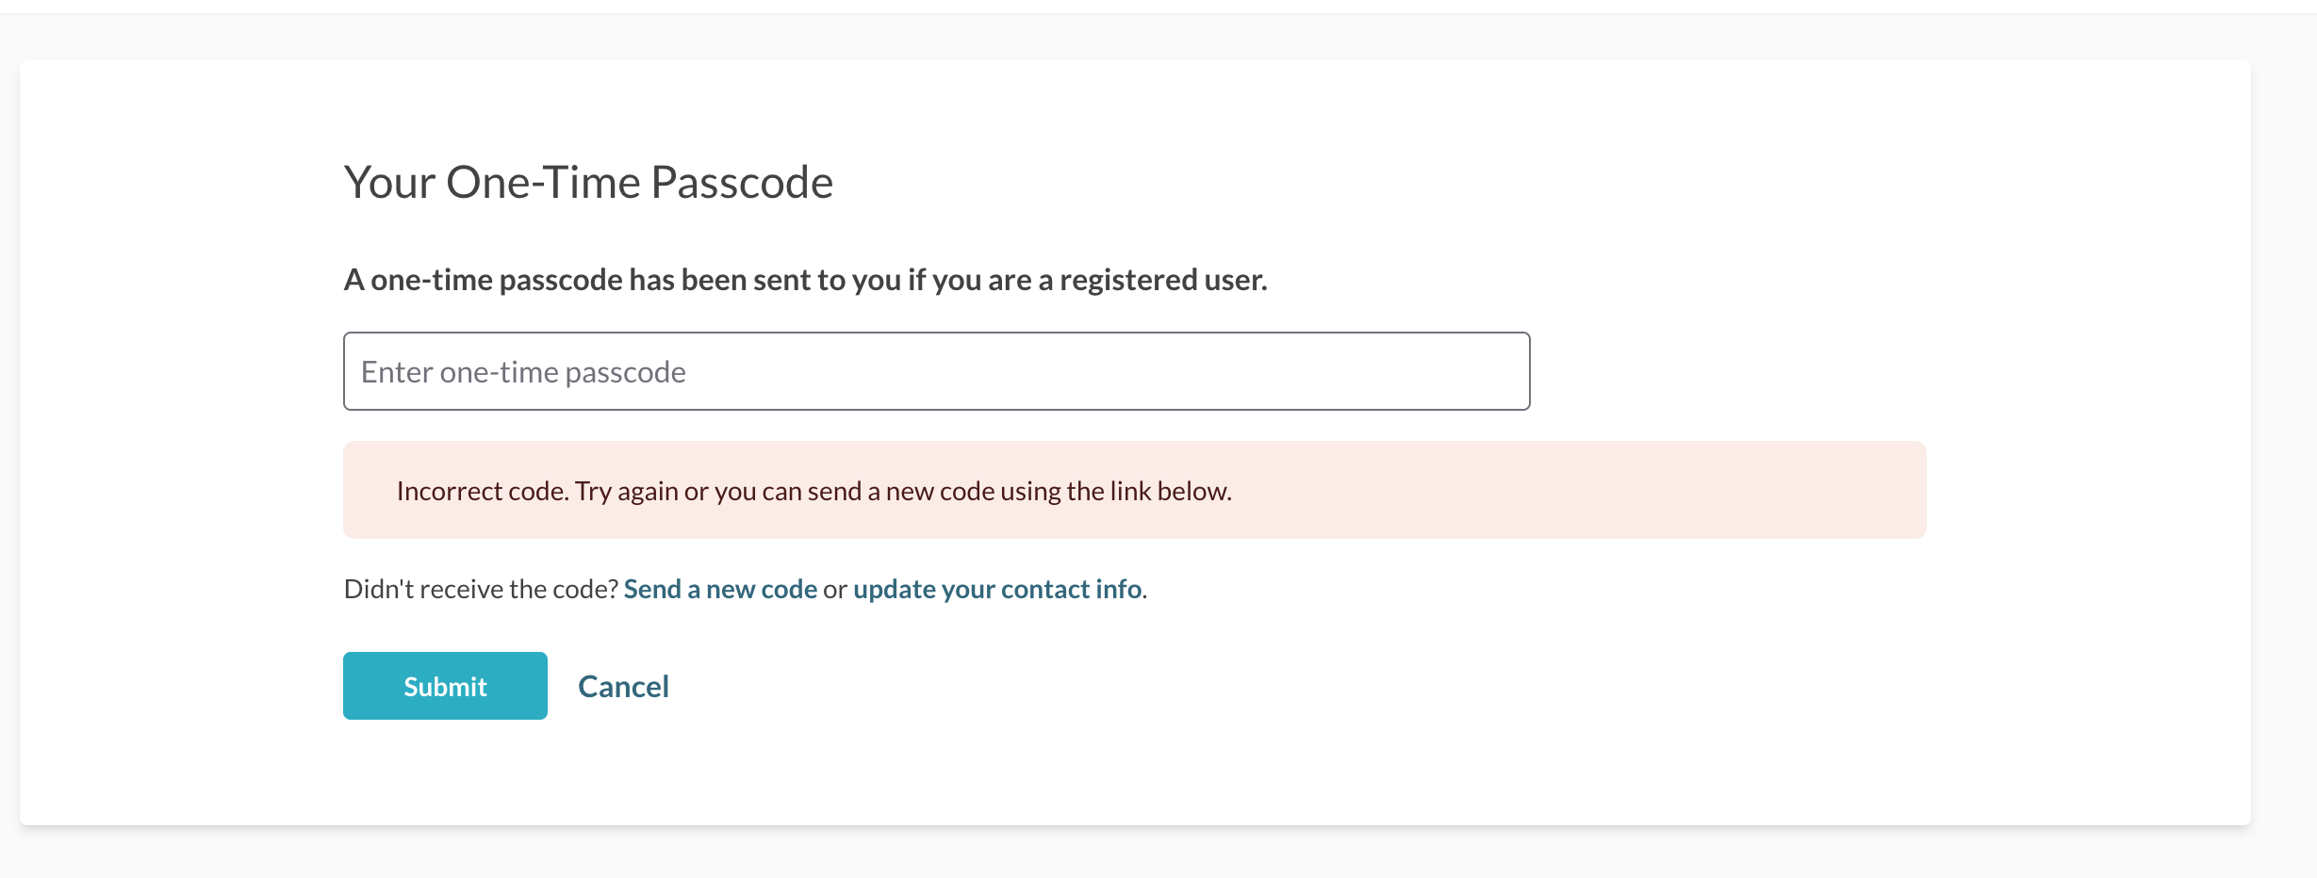This screenshot has width=2317, height=878.
Task: Open the update your contact info link
Action: point(997,589)
